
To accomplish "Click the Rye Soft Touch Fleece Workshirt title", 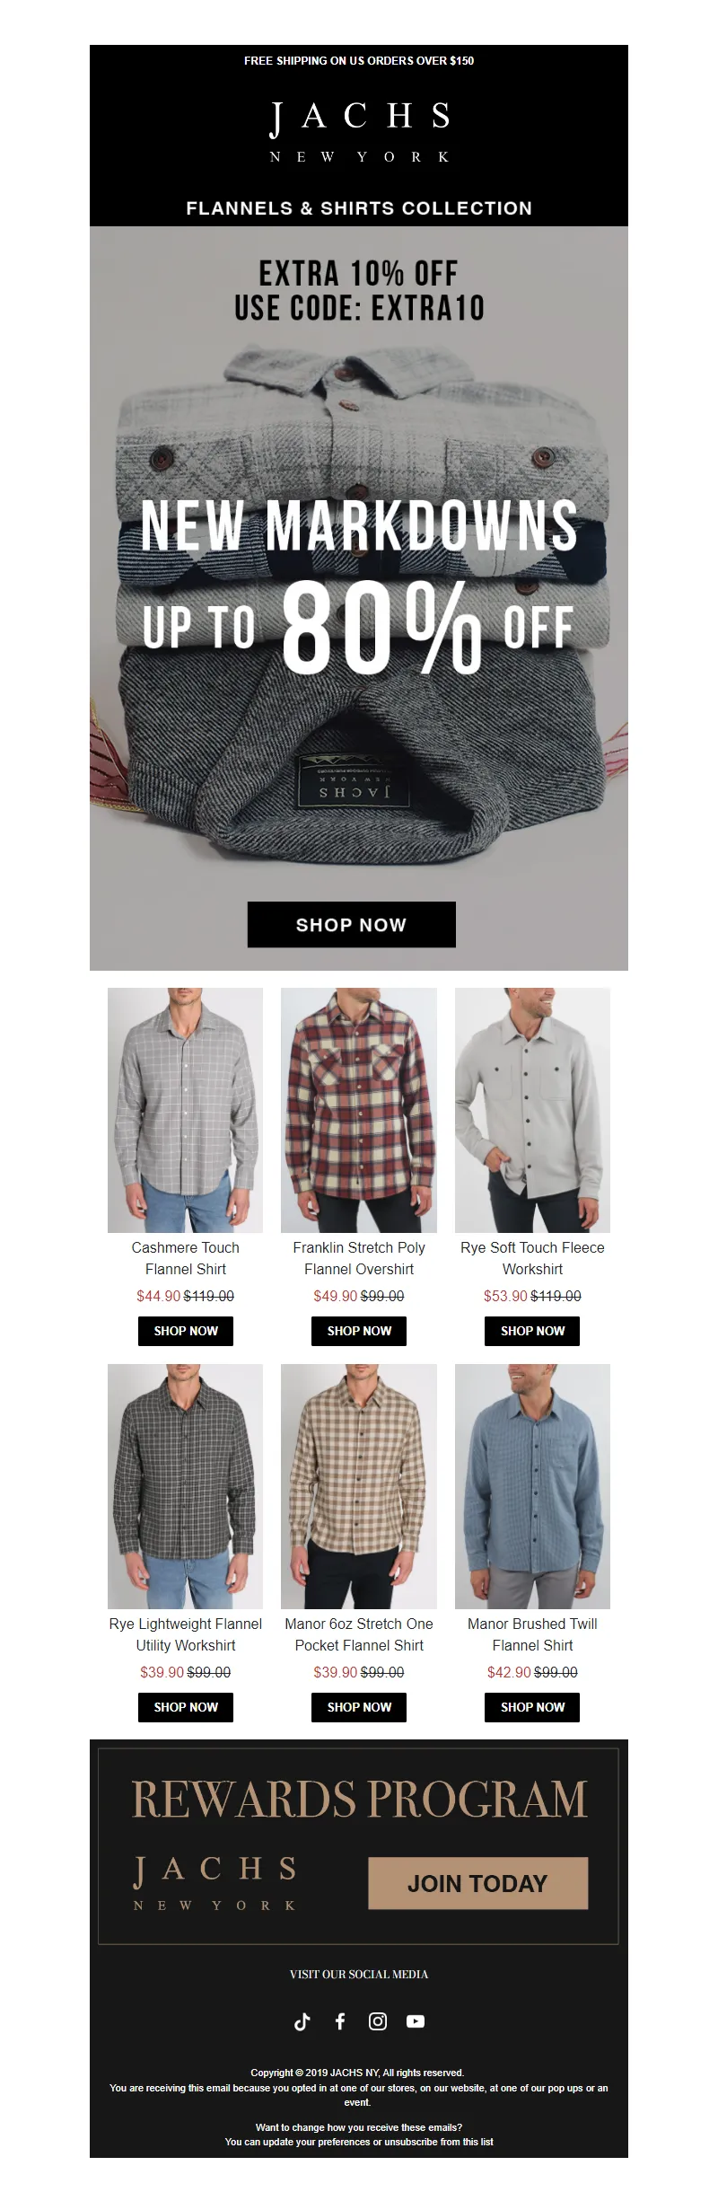I will (532, 1258).
